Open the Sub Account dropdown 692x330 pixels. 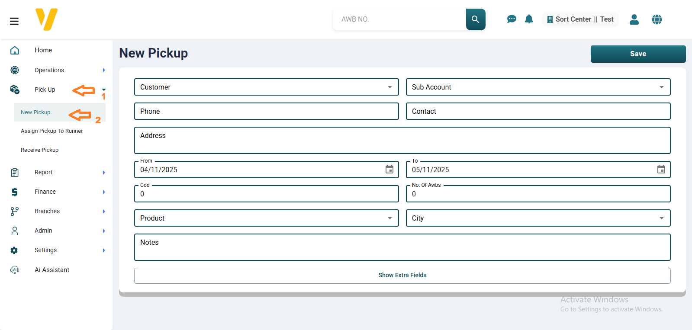click(x=538, y=87)
